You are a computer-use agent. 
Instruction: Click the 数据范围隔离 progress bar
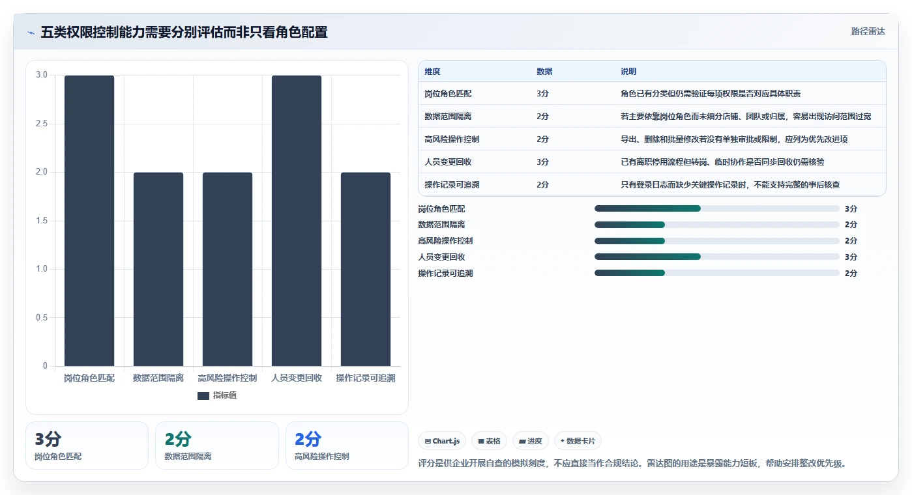(x=717, y=225)
